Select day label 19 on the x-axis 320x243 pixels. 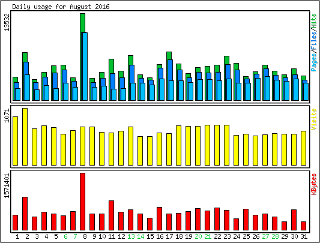click(189, 236)
